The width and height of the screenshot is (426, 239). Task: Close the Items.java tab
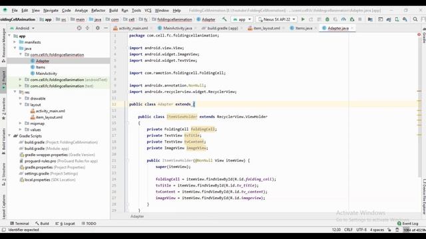[x=316, y=28]
